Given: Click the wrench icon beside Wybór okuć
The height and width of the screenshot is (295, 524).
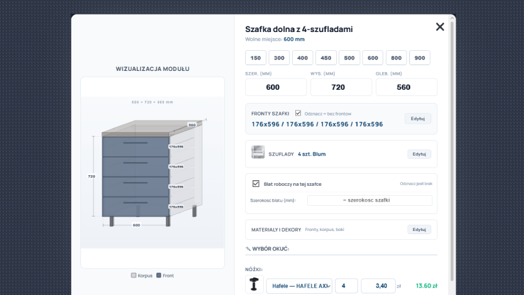Looking at the screenshot, I should point(248,249).
